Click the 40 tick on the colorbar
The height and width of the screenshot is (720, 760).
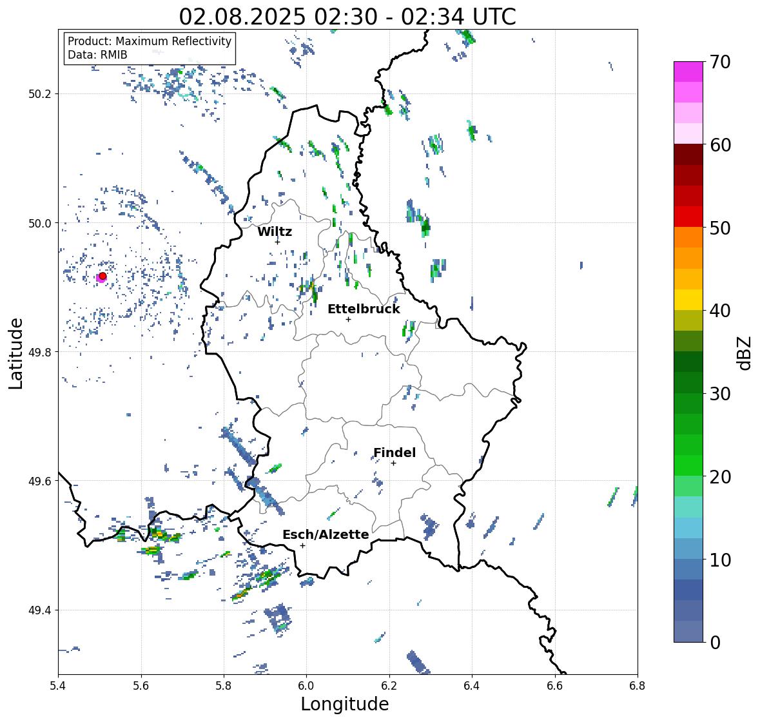tap(720, 311)
